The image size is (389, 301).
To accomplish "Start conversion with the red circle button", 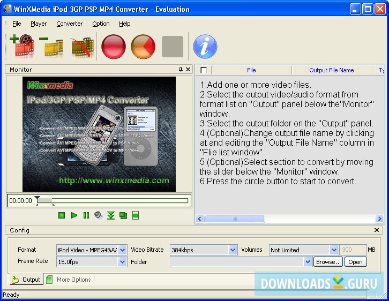I will [114, 47].
